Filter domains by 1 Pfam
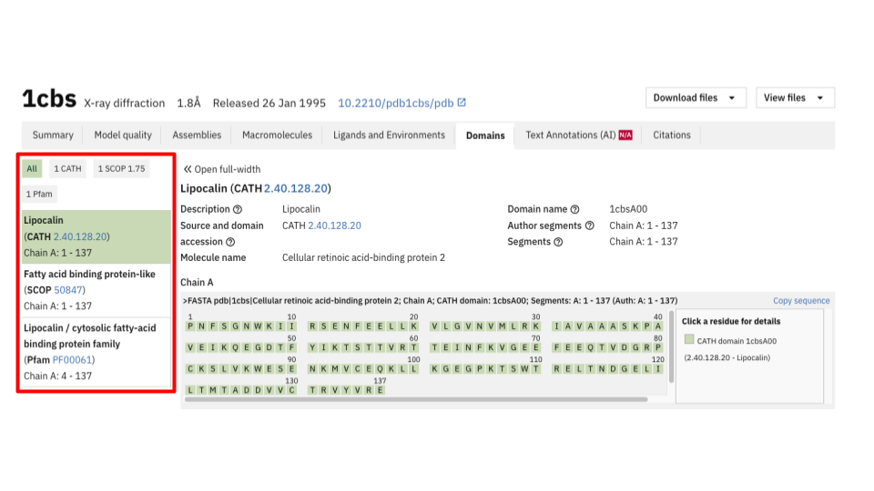874x491 pixels. (x=39, y=194)
